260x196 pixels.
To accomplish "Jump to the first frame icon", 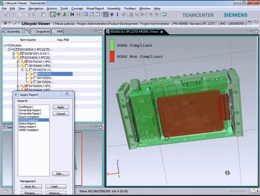I will click(x=72, y=14).
